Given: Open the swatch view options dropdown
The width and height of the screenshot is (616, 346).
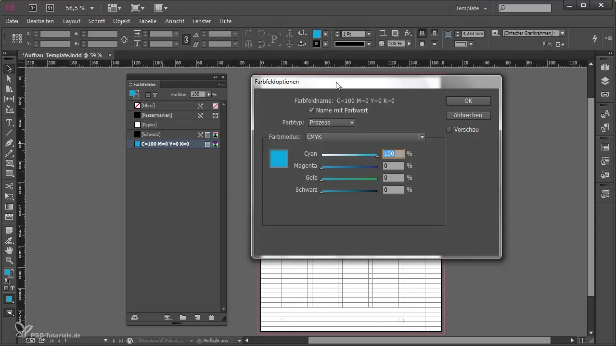Looking at the screenshot, I should [x=168, y=318].
